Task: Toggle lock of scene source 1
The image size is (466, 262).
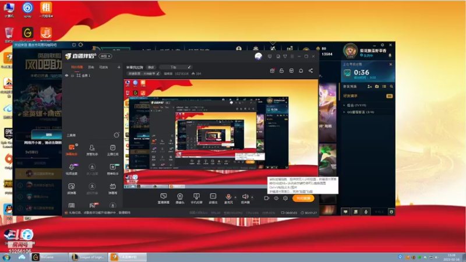Action: click(x=72, y=76)
